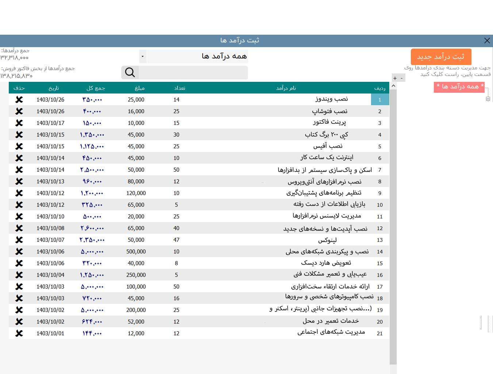Click quantity 14 cell
This screenshot has width=493, height=374.
[176, 100]
